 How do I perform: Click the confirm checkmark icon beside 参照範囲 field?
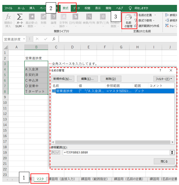pyautogui.click(x=59, y=152)
